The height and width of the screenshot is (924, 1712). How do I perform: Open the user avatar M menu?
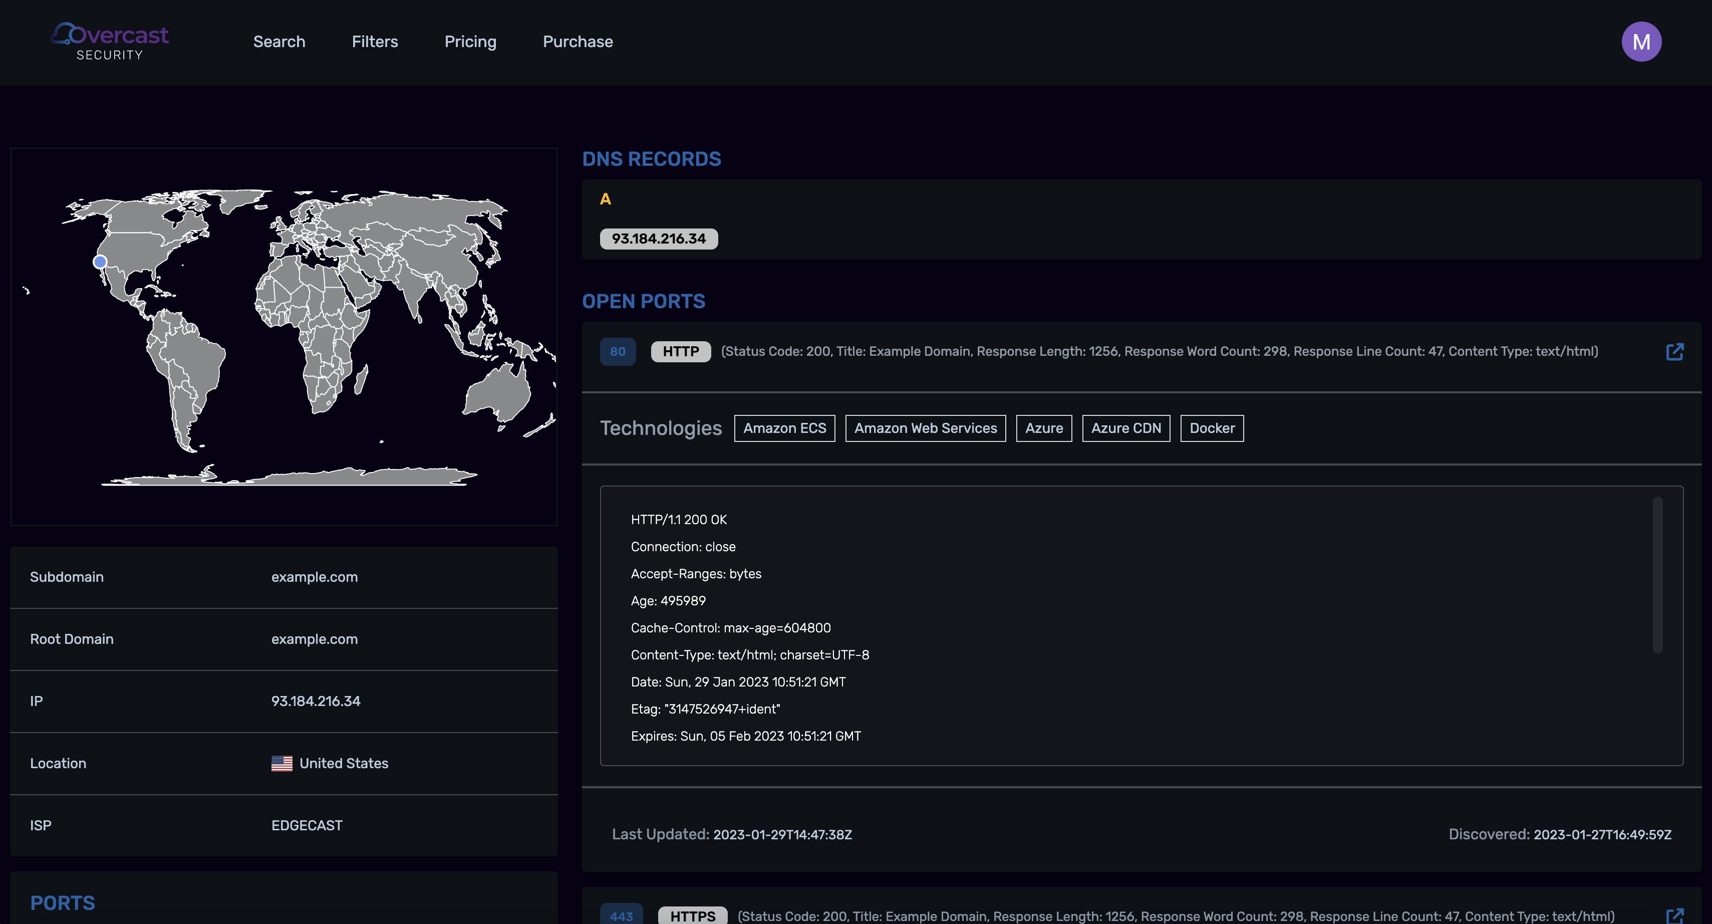click(1641, 41)
